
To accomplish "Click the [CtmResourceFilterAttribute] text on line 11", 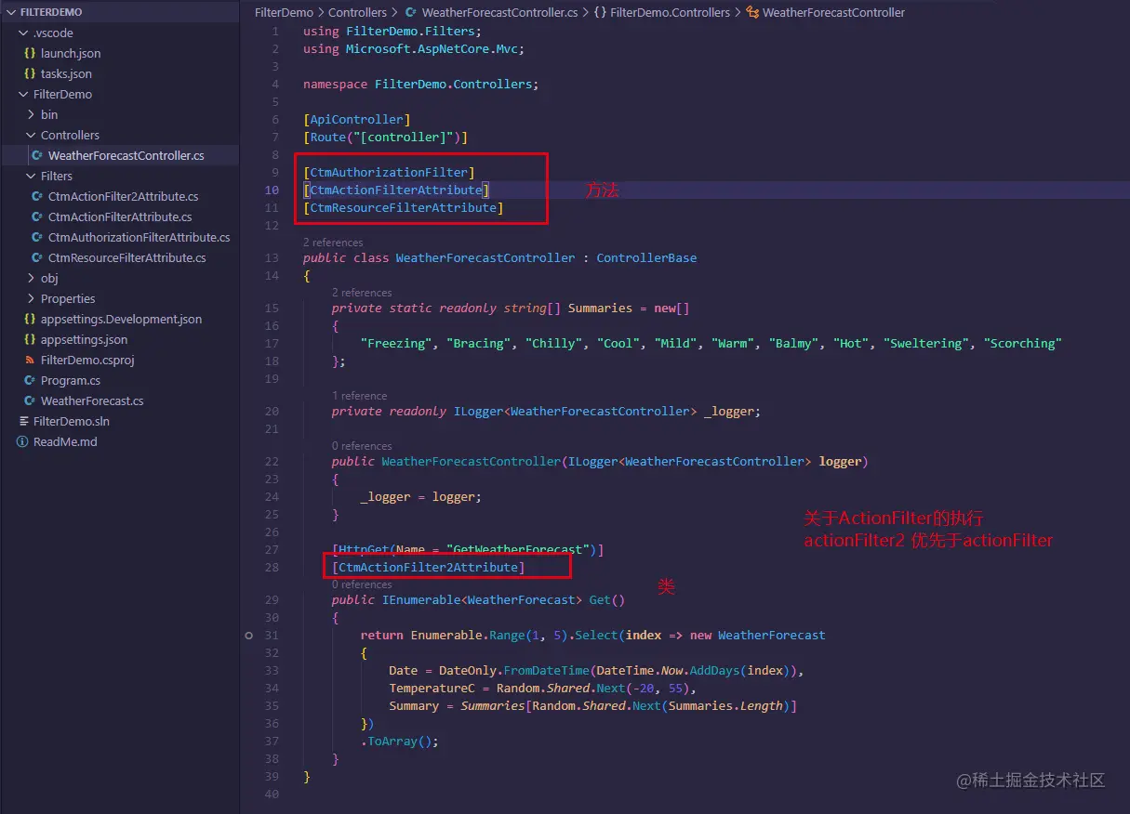I will (404, 208).
